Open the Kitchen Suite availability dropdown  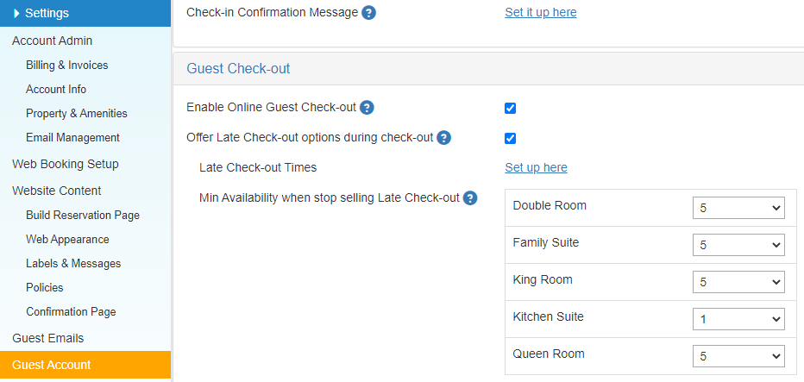point(738,319)
